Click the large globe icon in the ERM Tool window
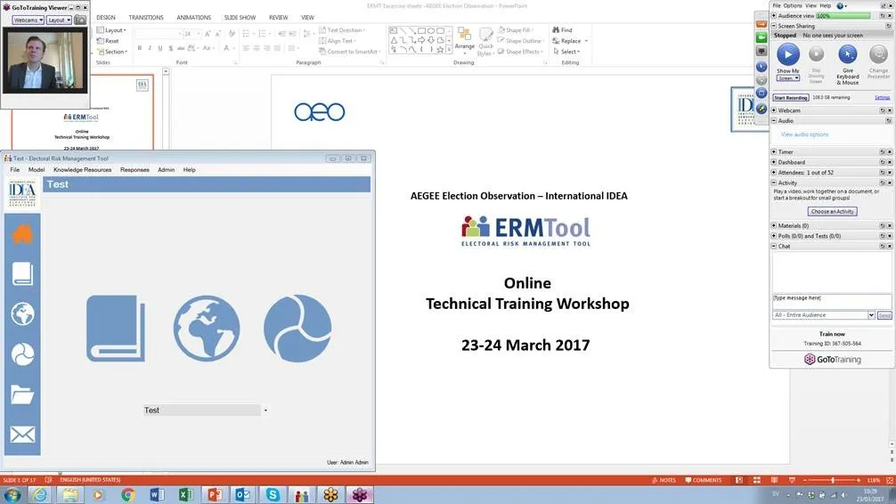896x504 pixels. click(207, 329)
